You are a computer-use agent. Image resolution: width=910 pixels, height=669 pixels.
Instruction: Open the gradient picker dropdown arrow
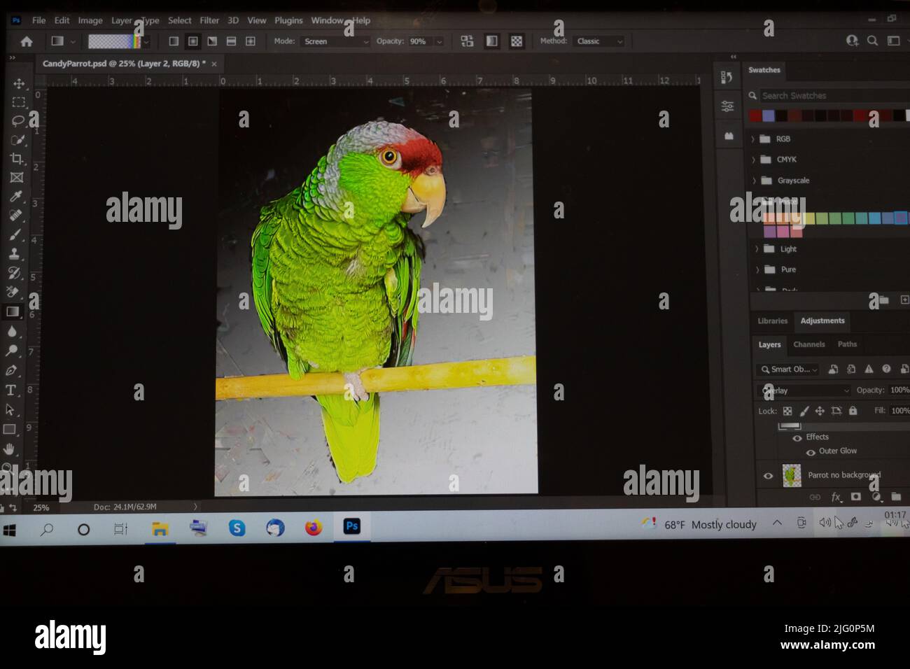[x=146, y=42]
